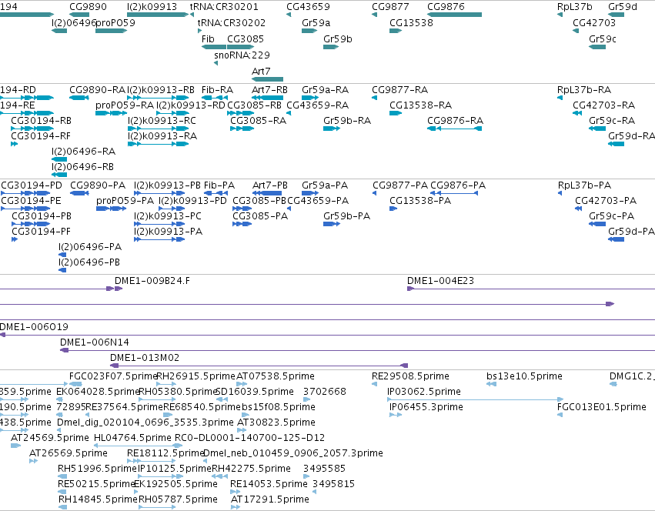Viewport: 655px width, 511px height.
Task: Select the CG3085 gene label
Action: [246, 38]
